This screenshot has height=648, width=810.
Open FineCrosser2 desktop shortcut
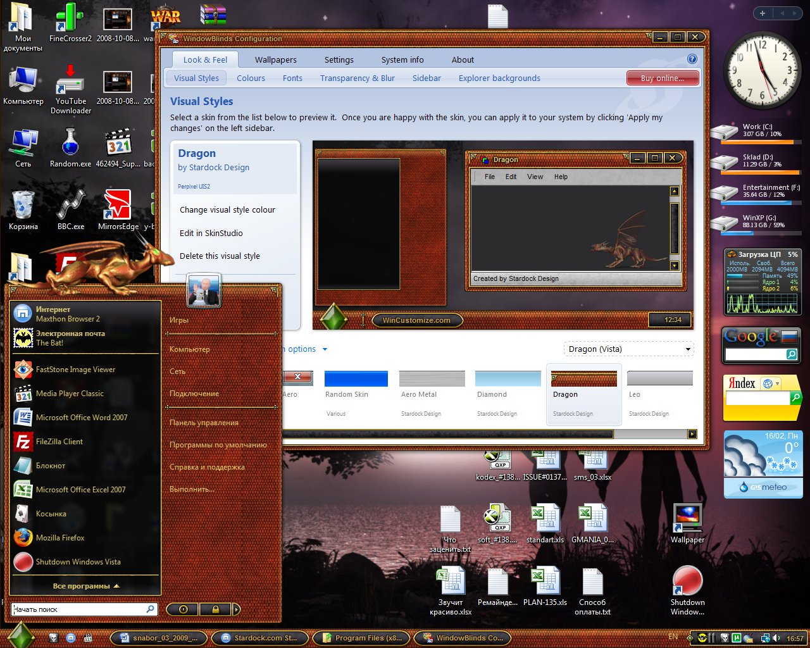[x=70, y=23]
